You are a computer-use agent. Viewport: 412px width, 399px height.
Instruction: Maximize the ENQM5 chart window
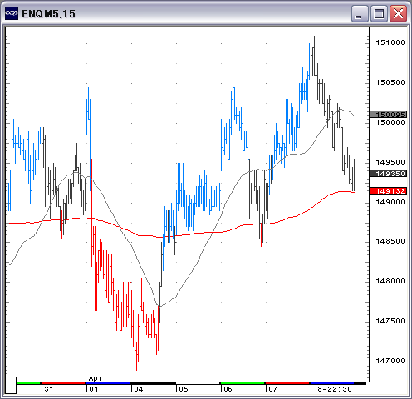[x=379, y=13]
